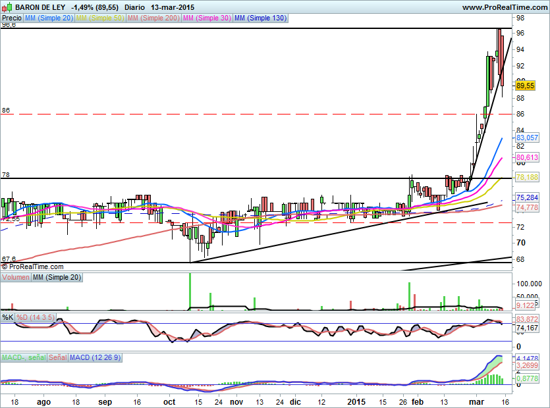Click the yellow MM (Simple 50) label

click(99, 18)
